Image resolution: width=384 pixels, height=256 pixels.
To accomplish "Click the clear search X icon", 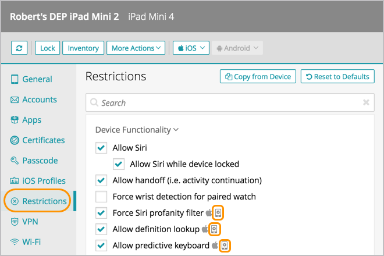I will [366, 103].
